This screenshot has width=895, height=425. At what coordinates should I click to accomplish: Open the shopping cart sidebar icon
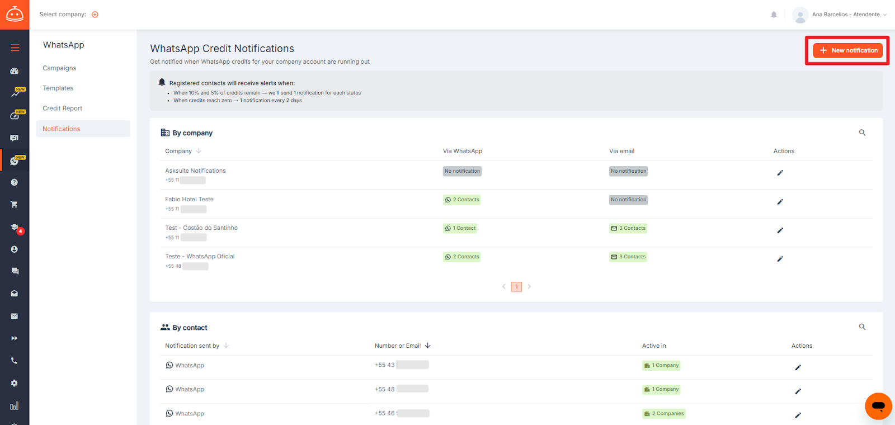[x=15, y=204]
